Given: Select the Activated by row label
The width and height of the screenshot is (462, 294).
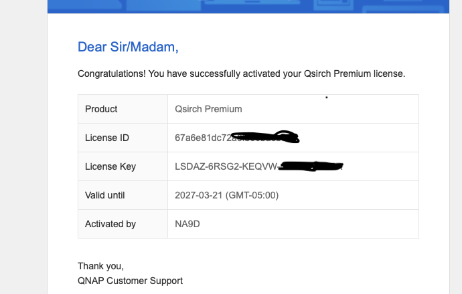Looking at the screenshot, I should pos(110,224).
